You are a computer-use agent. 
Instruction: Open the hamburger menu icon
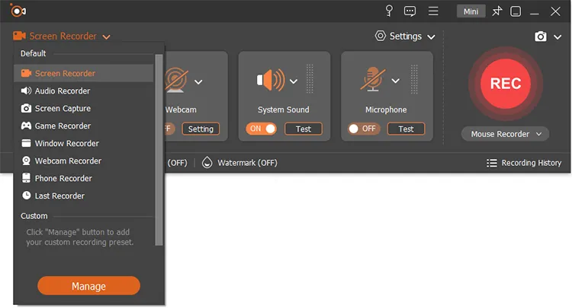(x=433, y=11)
